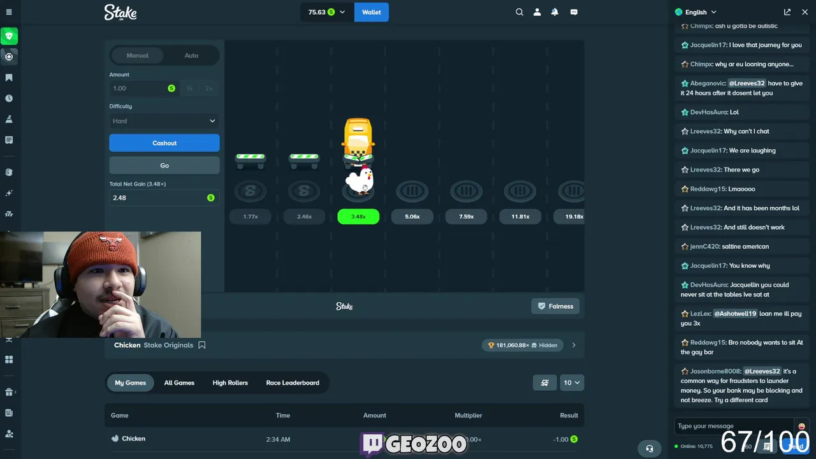Open the Sports section from the ball icon
Screen dimensions: 816x459
(x=9, y=57)
